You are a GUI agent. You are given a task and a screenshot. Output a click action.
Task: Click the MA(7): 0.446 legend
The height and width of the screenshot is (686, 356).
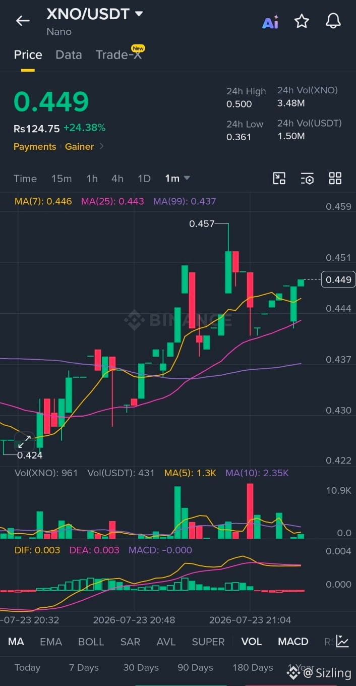tap(43, 201)
